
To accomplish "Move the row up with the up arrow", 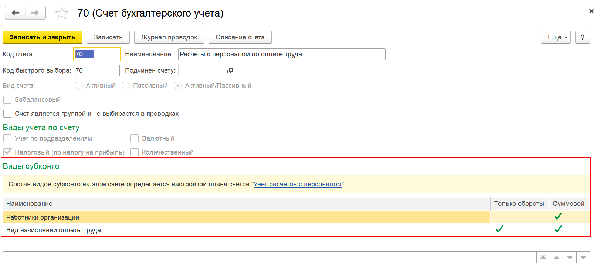I will pyautogui.click(x=556, y=258).
